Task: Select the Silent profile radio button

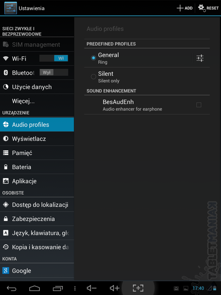Action: (x=93, y=77)
